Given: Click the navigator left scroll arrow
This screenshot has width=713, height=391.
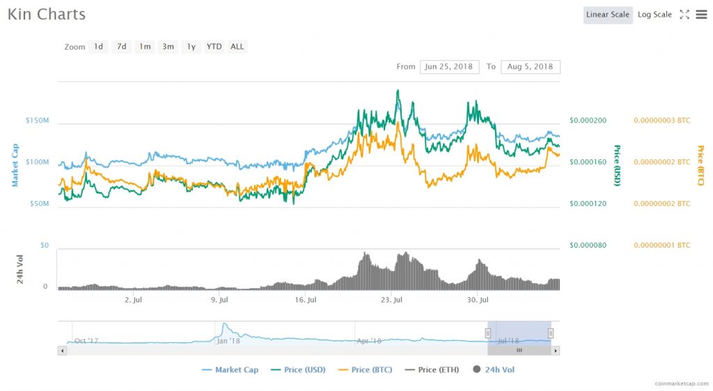Looking at the screenshot, I should [x=62, y=351].
